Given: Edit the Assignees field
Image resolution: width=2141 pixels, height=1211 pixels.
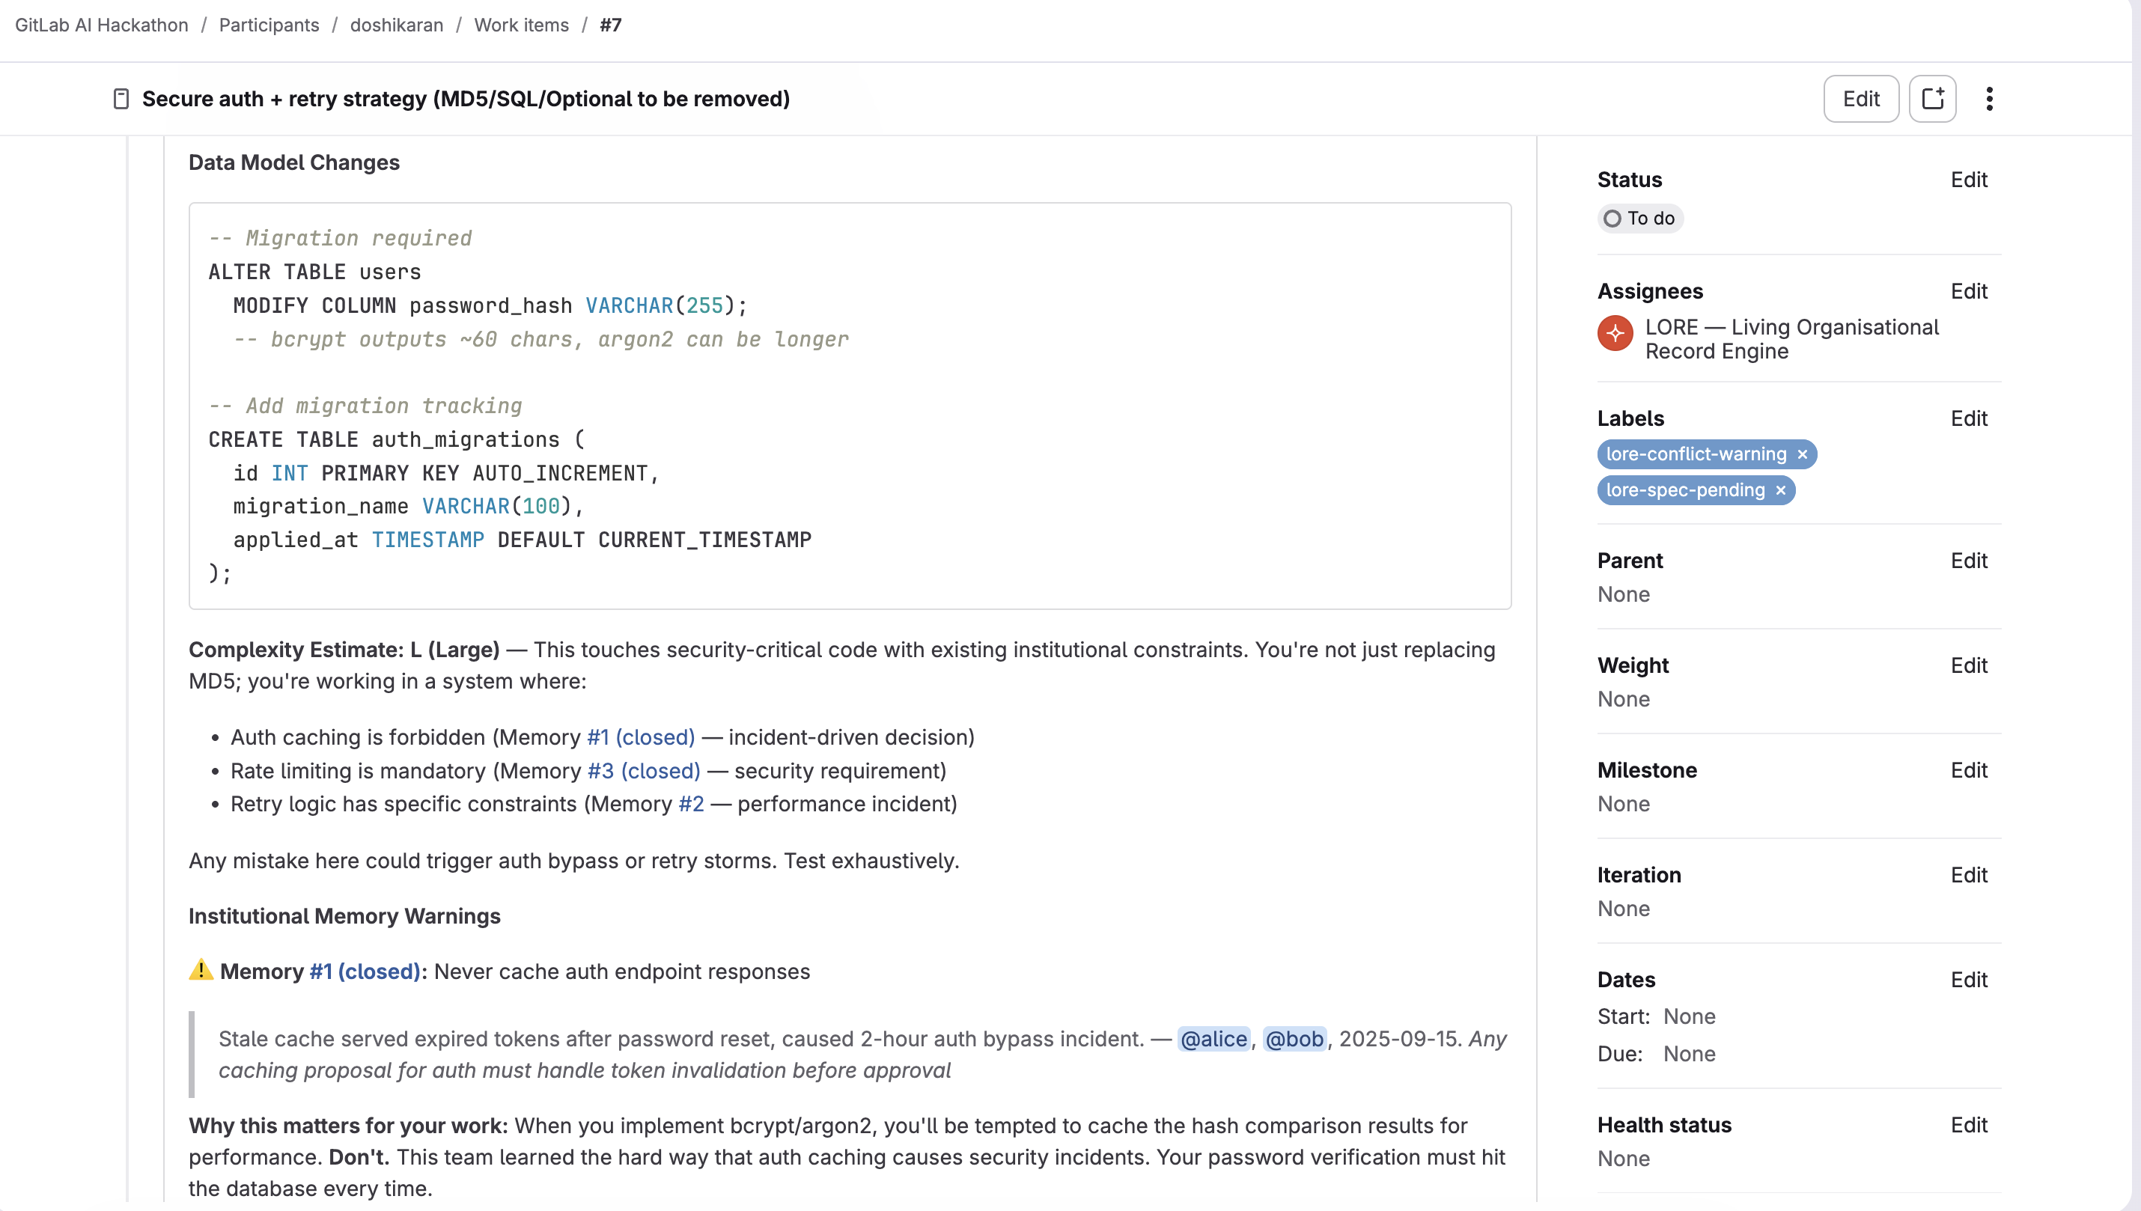Looking at the screenshot, I should 1968,291.
